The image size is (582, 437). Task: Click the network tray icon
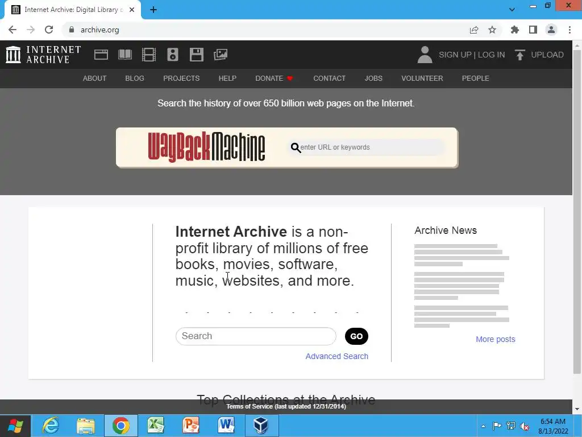point(511,426)
